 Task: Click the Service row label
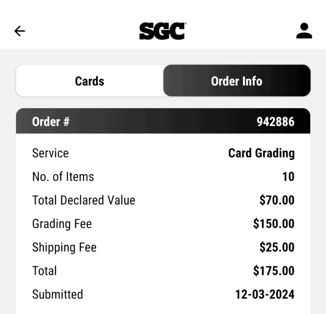[51, 153]
